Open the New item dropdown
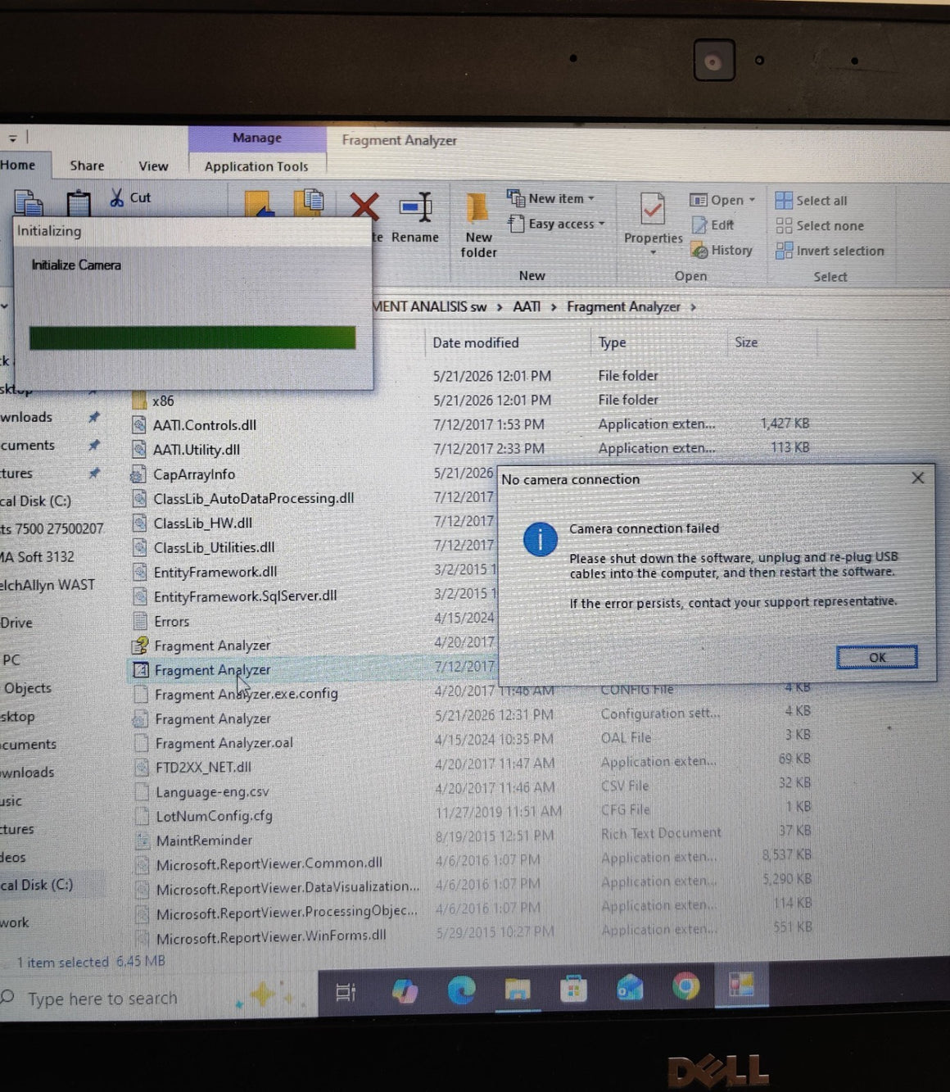The width and height of the screenshot is (950, 1092). [550, 198]
